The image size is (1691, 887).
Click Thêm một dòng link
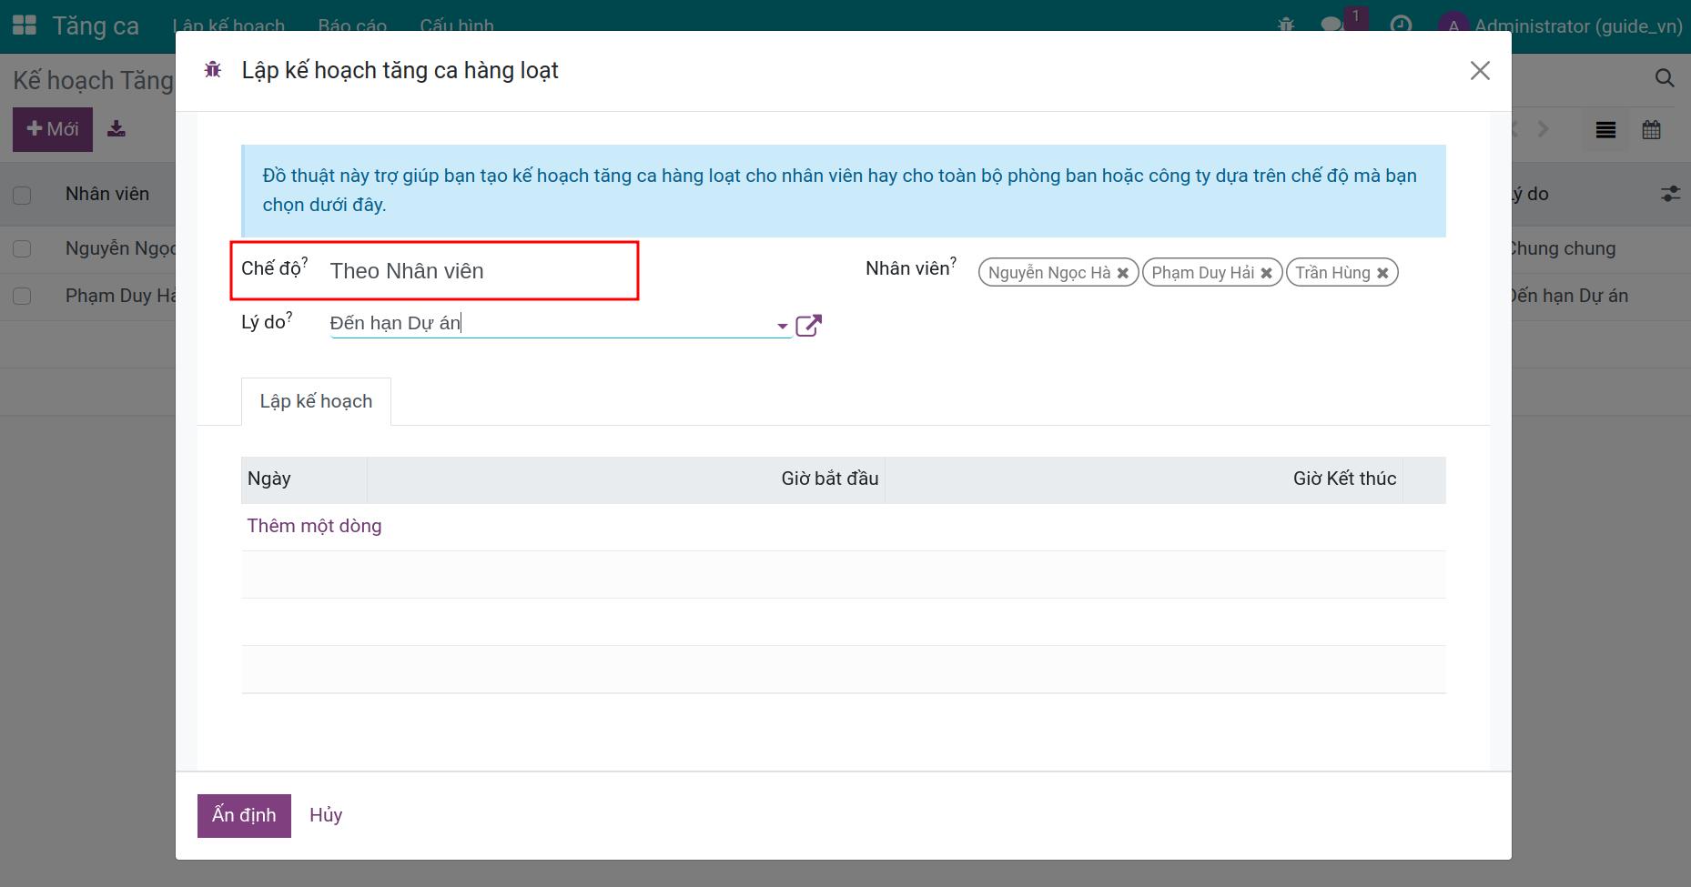[314, 527]
